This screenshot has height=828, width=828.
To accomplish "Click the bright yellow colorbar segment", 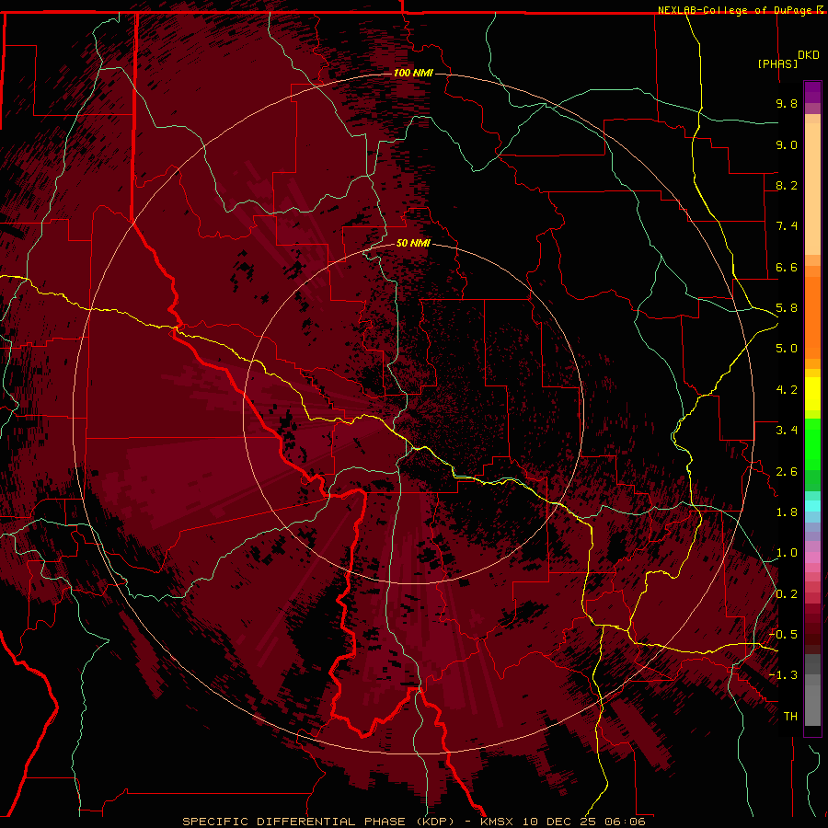I will click(x=812, y=394).
